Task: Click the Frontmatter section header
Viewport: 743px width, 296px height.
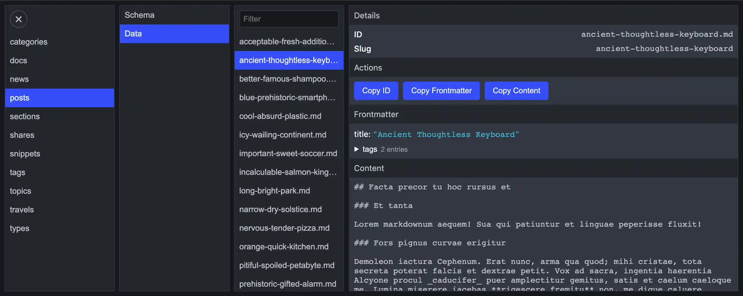Action: pyautogui.click(x=544, y=114)
